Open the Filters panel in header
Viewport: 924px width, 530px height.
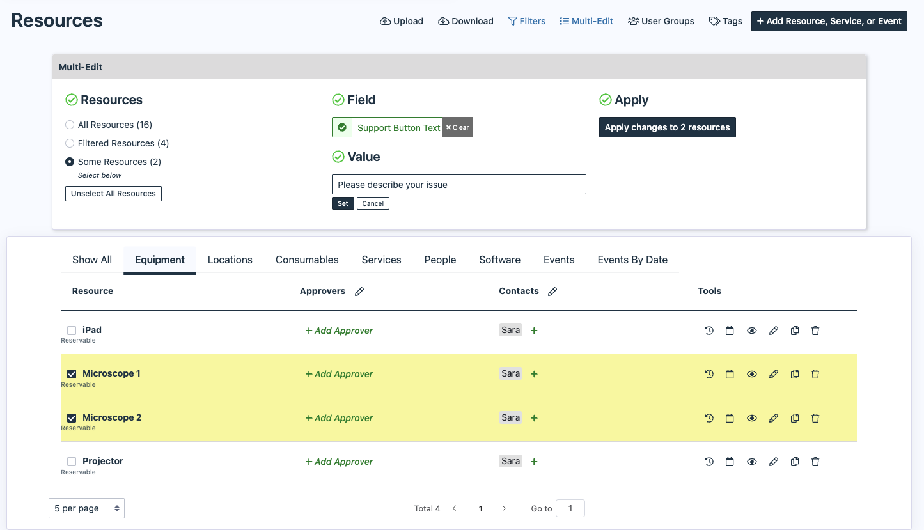(527, 21)
